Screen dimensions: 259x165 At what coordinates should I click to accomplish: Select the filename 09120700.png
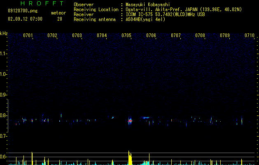pyautogui.click(x=23, y=11)
